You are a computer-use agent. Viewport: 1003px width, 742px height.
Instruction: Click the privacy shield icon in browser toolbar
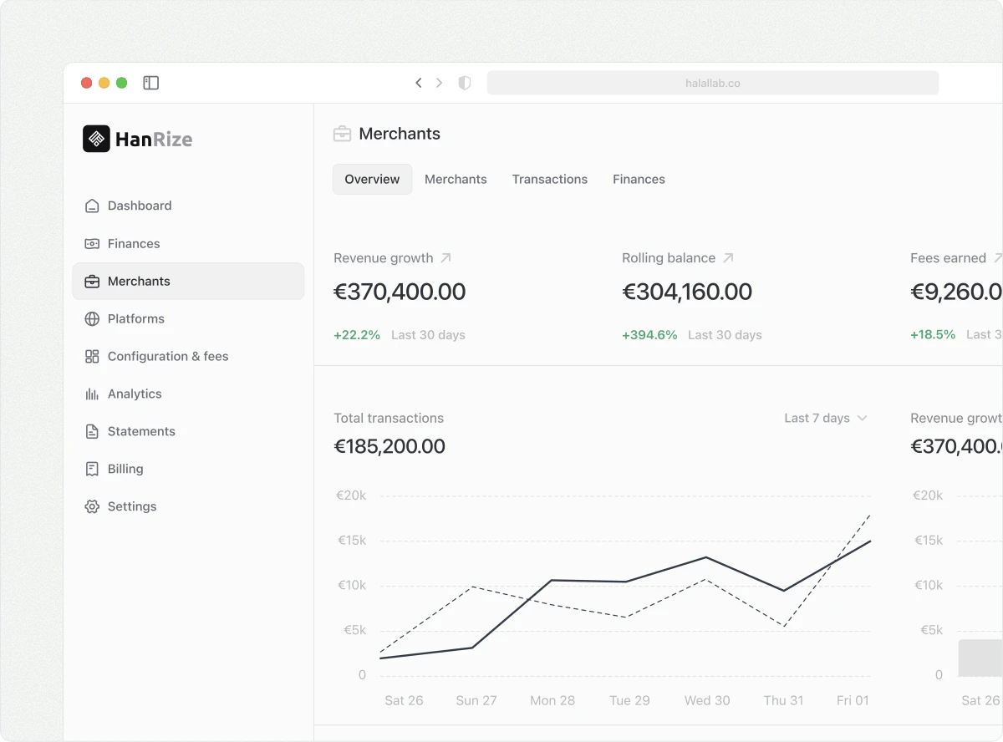[464, 82]
